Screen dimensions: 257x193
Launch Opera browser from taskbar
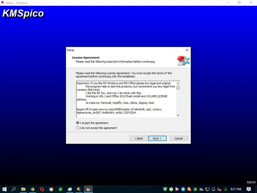[42, 189]
